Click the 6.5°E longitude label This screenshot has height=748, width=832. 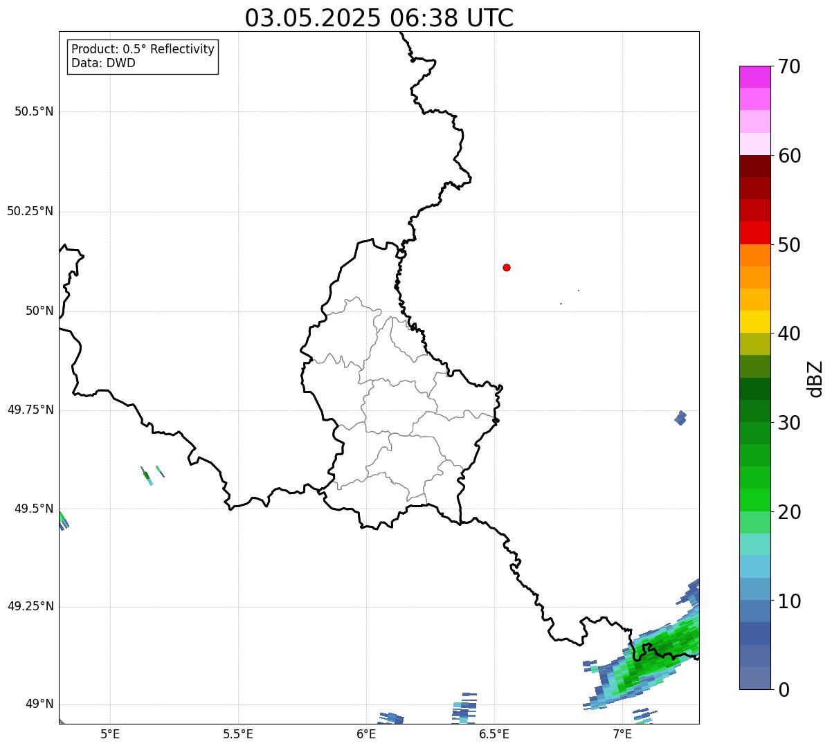pos(494,734)
